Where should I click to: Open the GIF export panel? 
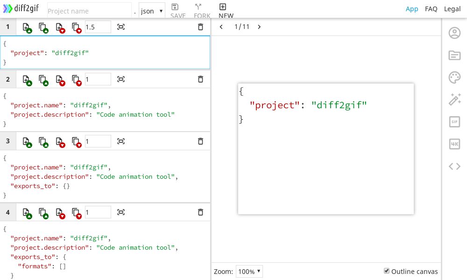[454, 122]
